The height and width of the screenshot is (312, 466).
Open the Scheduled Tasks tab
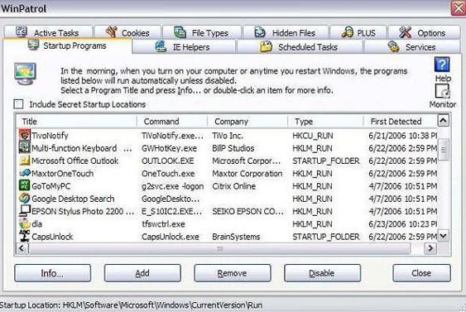[x=300, y=47]
